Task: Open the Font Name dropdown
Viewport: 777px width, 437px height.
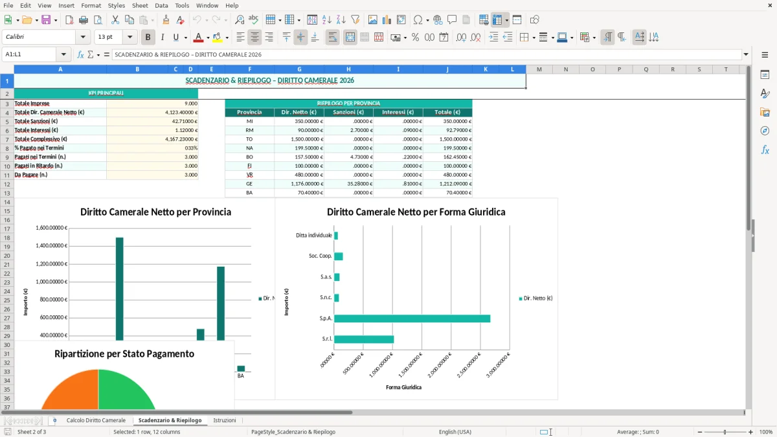Action: click(x=83, y=38)
